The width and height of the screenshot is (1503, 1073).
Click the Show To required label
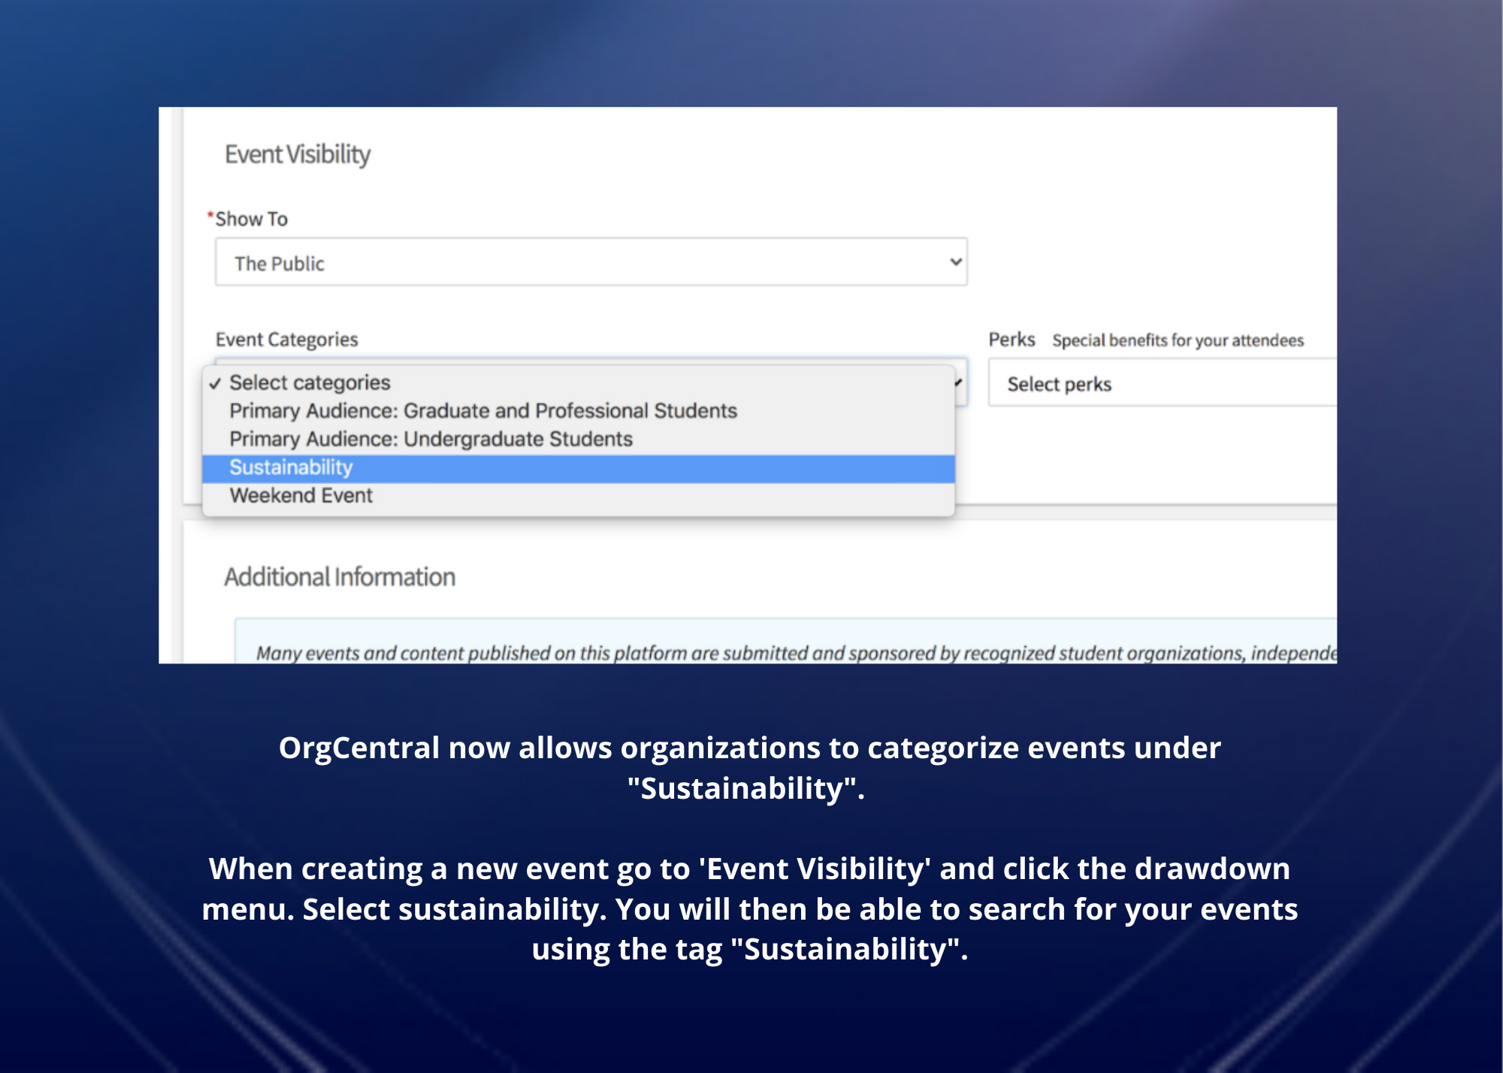tap(251, 219)
